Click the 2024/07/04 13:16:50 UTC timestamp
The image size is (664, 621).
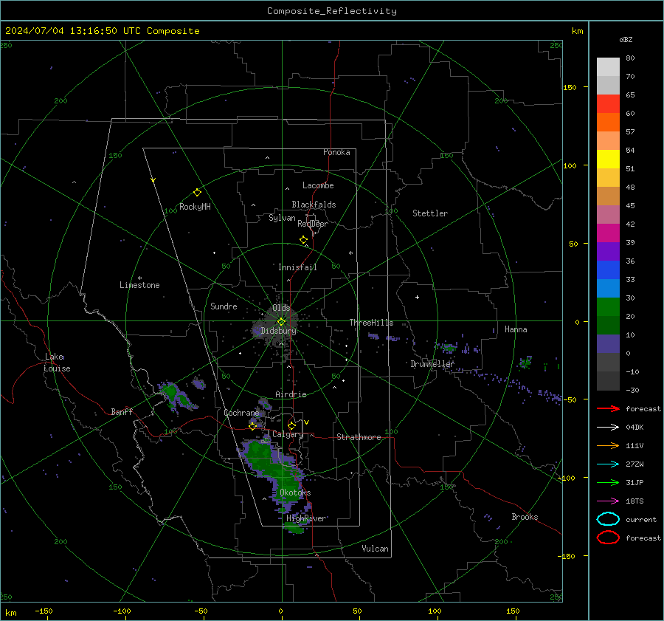102,31
